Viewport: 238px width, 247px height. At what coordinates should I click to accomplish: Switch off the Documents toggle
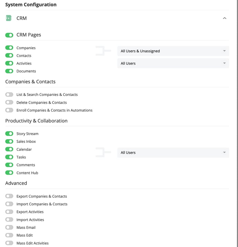click(9, 71)
